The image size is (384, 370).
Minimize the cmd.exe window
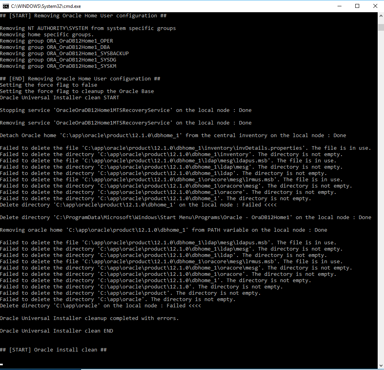click(339, 6)
